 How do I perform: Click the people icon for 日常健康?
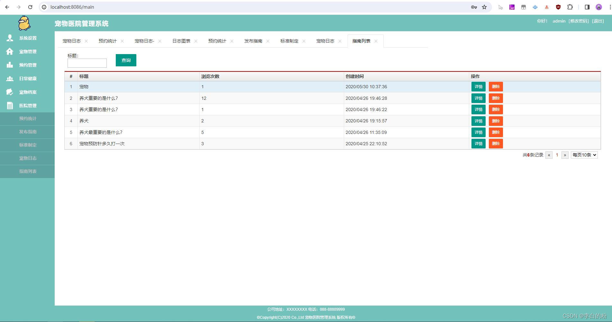pyautogui.click(x=10, y=79)
